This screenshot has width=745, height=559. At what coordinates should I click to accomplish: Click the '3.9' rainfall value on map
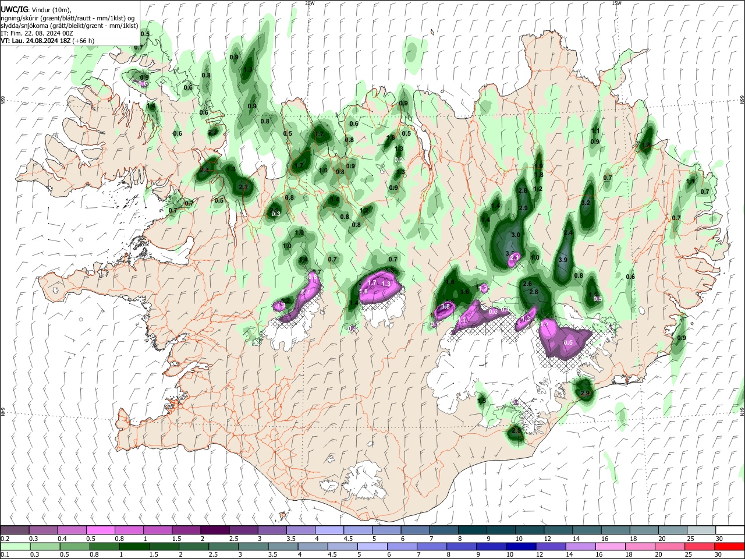click(563, 260)
